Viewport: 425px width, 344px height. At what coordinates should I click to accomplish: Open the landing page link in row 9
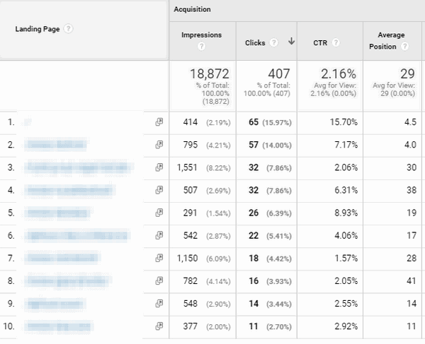55,304
